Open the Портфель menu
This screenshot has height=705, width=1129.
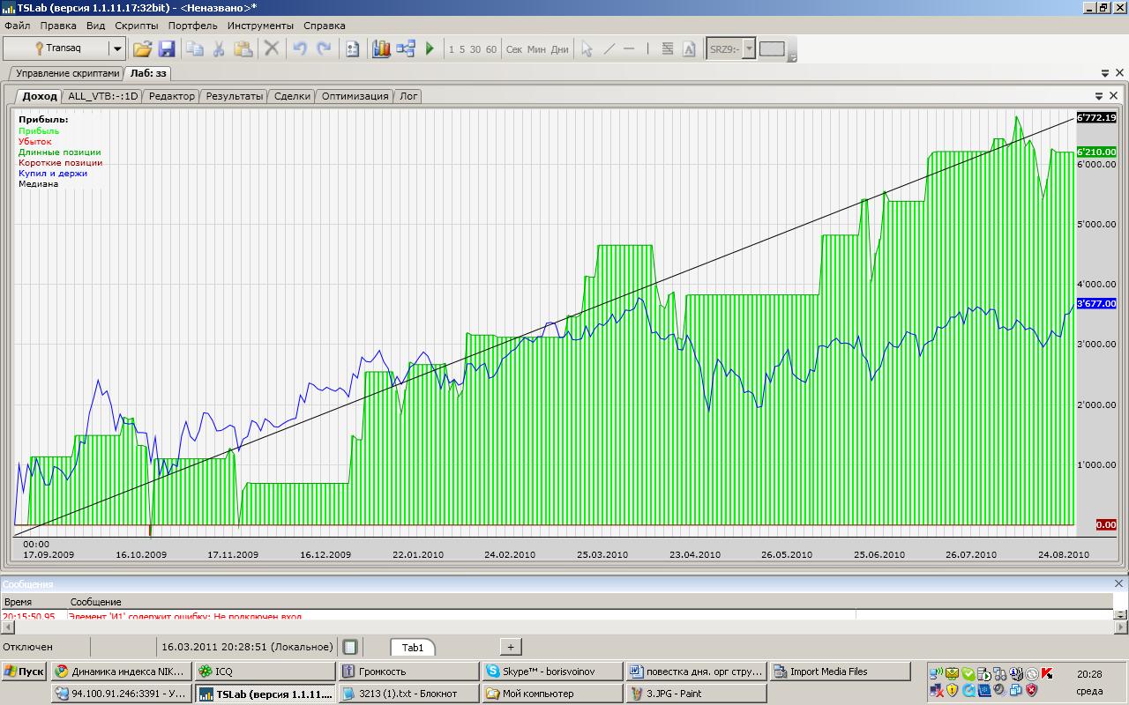[x=193, y=26]
